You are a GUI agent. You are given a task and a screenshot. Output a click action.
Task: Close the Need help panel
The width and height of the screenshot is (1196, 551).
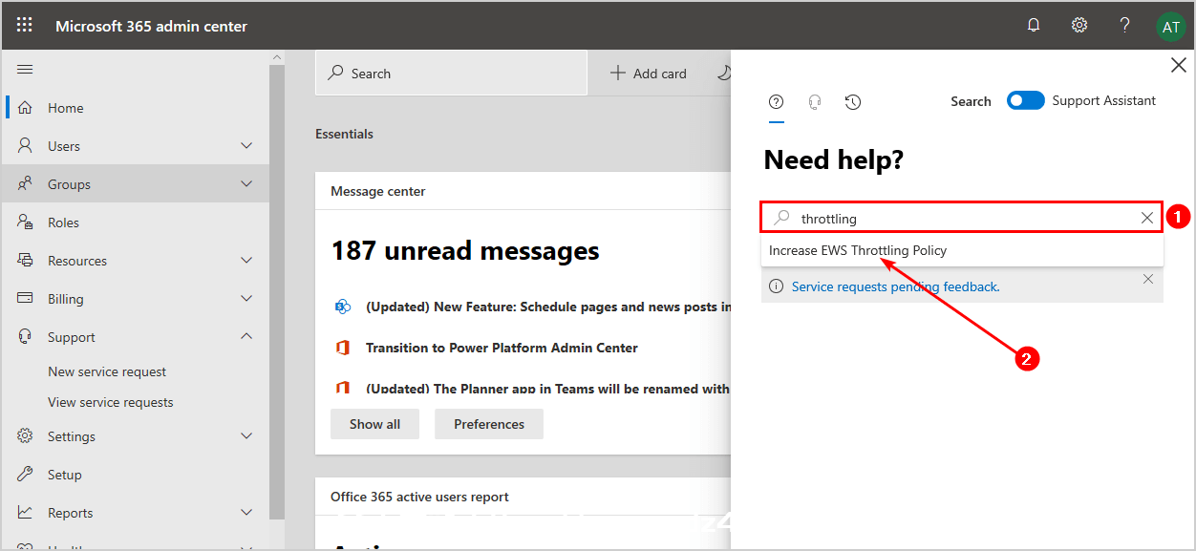coord(1178,65)
